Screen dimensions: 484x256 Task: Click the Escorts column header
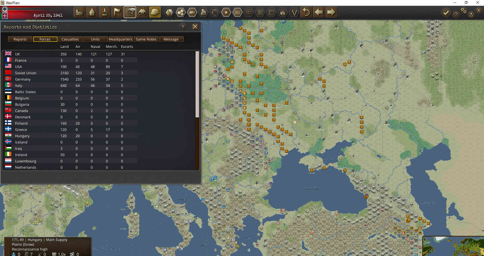click(x=127, y=47)
